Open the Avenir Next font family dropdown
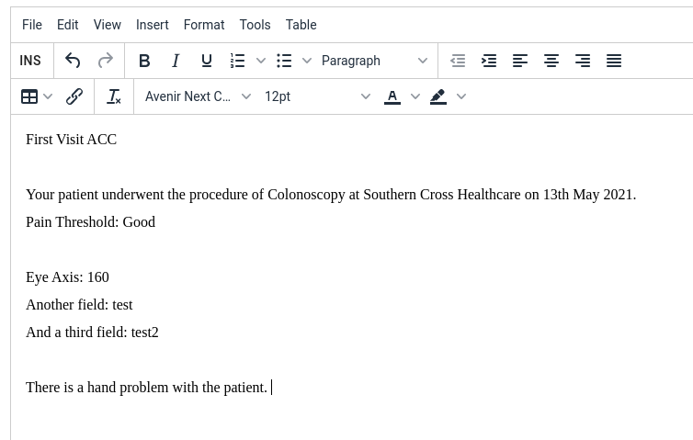Screen dimensions: 693x440 [x=198, y=96]
